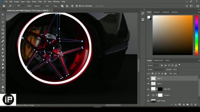Open the Opacity slider dropdown arrow
This screenshot has height=112, width=200.
click(179, 69)
